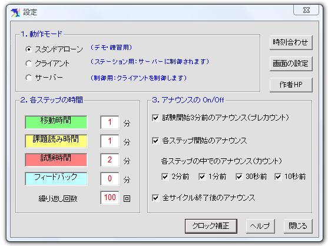This screenshot has width=328, height=246.
Task: Select サーバー mode radio button
Action: click(29, 78)
